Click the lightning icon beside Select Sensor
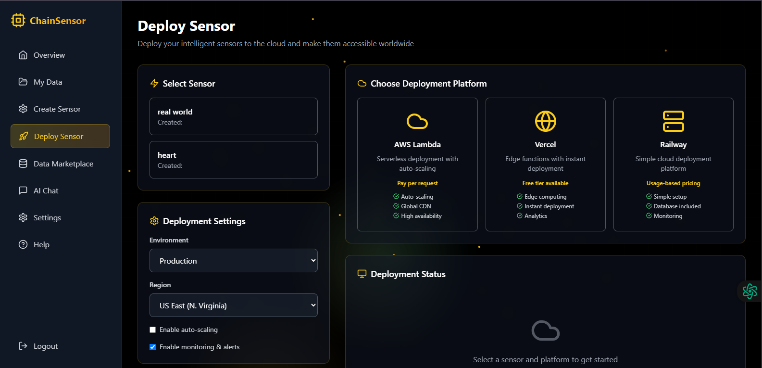 click(154, 83)
